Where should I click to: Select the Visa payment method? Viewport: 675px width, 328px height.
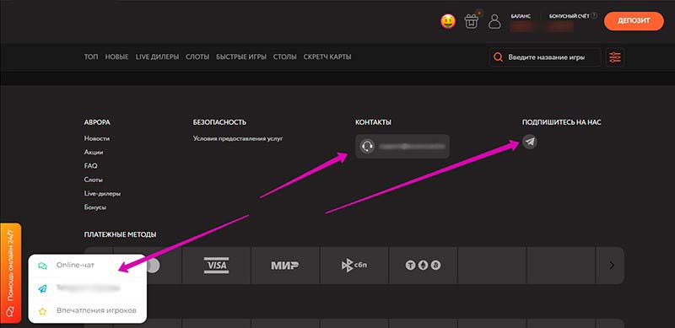coord(217,265)
